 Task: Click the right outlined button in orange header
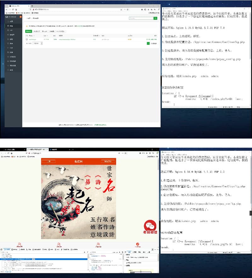tap(108, 161)
